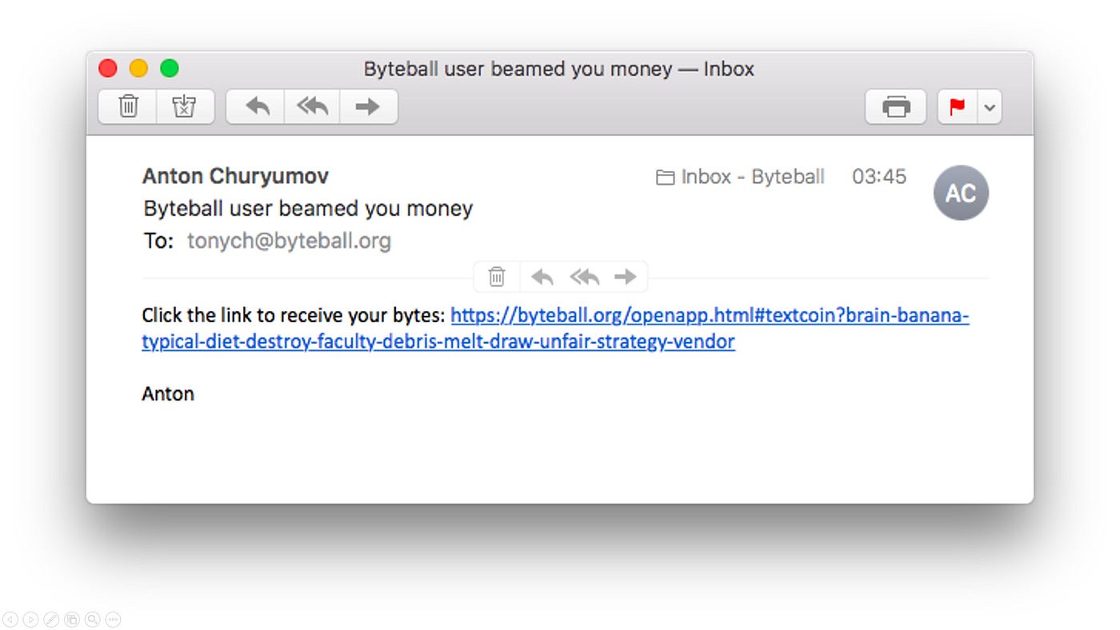The image size is (1120, 630).
Task: Delete the message using toolbar trash icon
Action: pos(128,106)
